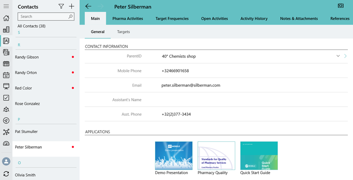Click the Email field value

pos(191,85)
